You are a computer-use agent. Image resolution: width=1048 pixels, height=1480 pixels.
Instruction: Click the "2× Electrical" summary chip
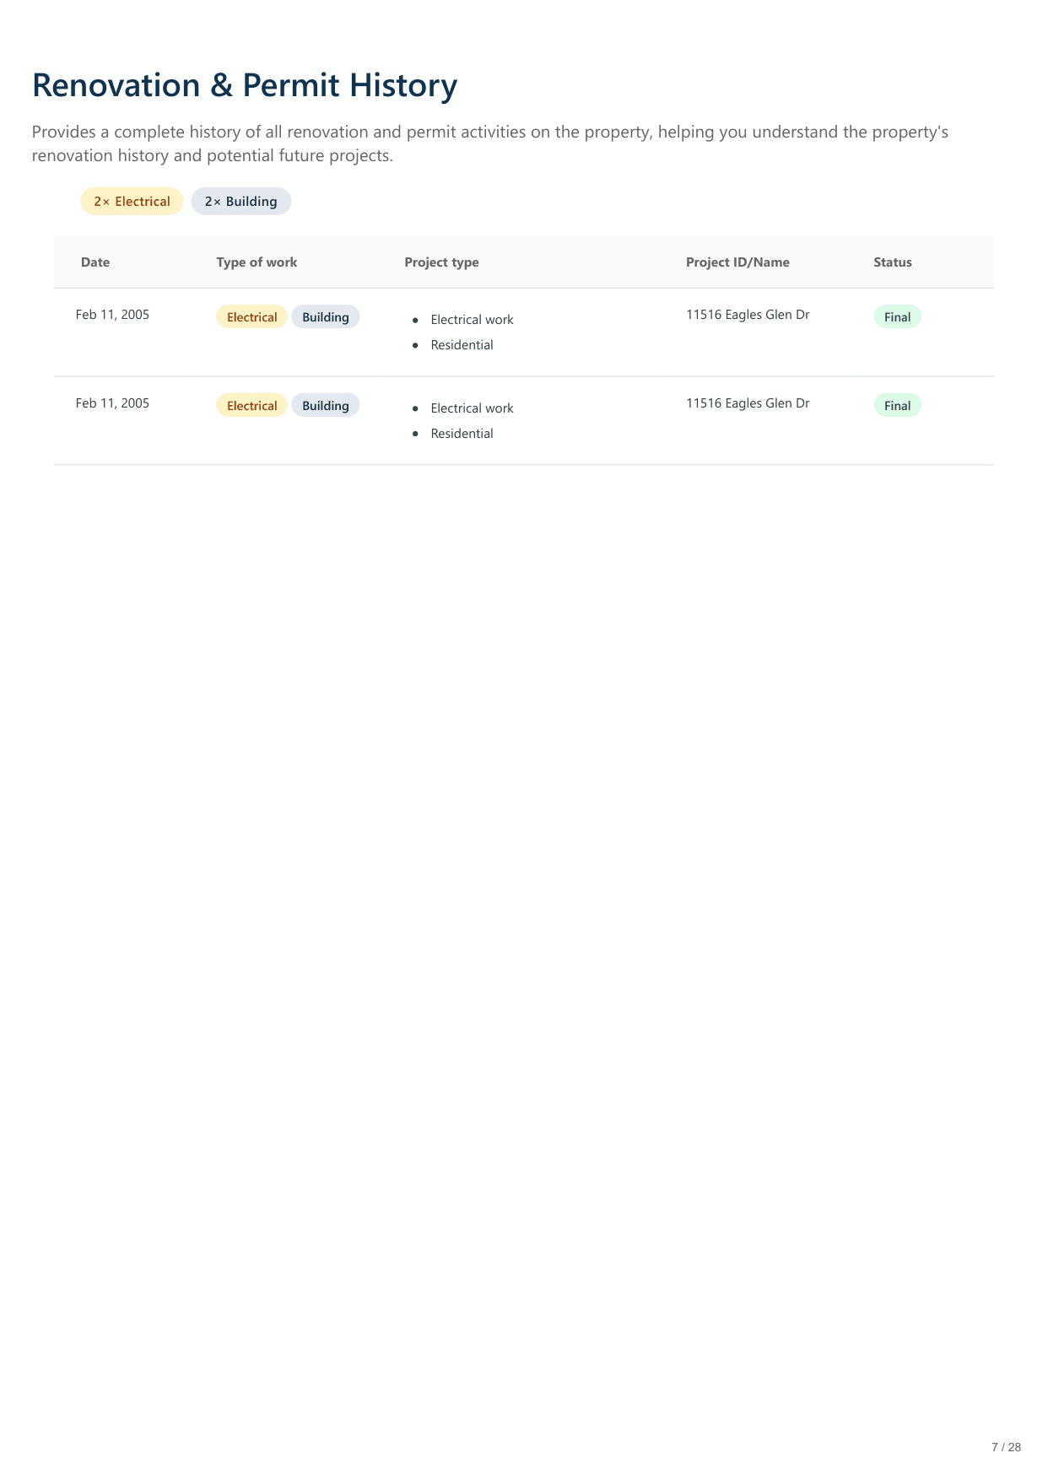click(x=132, y=202)
